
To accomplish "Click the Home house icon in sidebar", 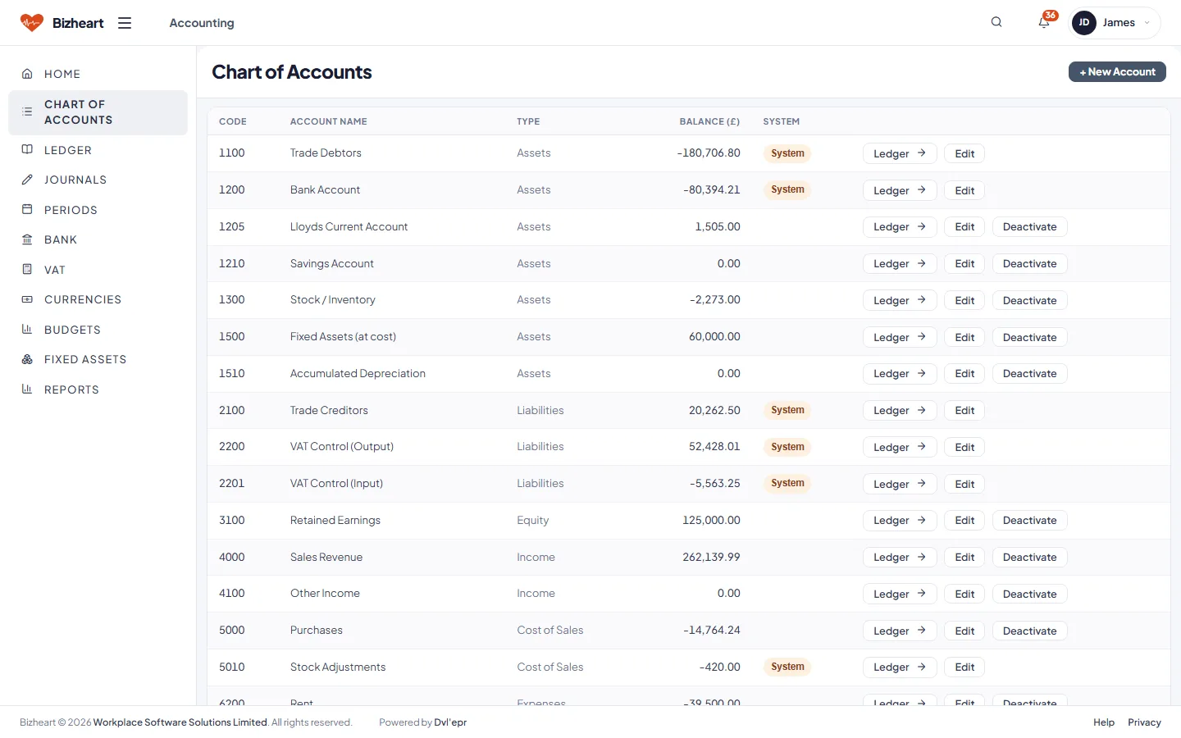I will coord(27,74).
